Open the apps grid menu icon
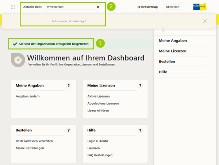 (x=13, y=7)
